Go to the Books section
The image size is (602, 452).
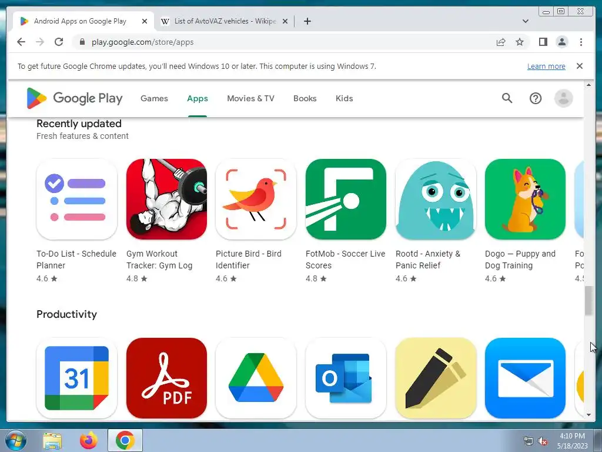tap(305, 98)
